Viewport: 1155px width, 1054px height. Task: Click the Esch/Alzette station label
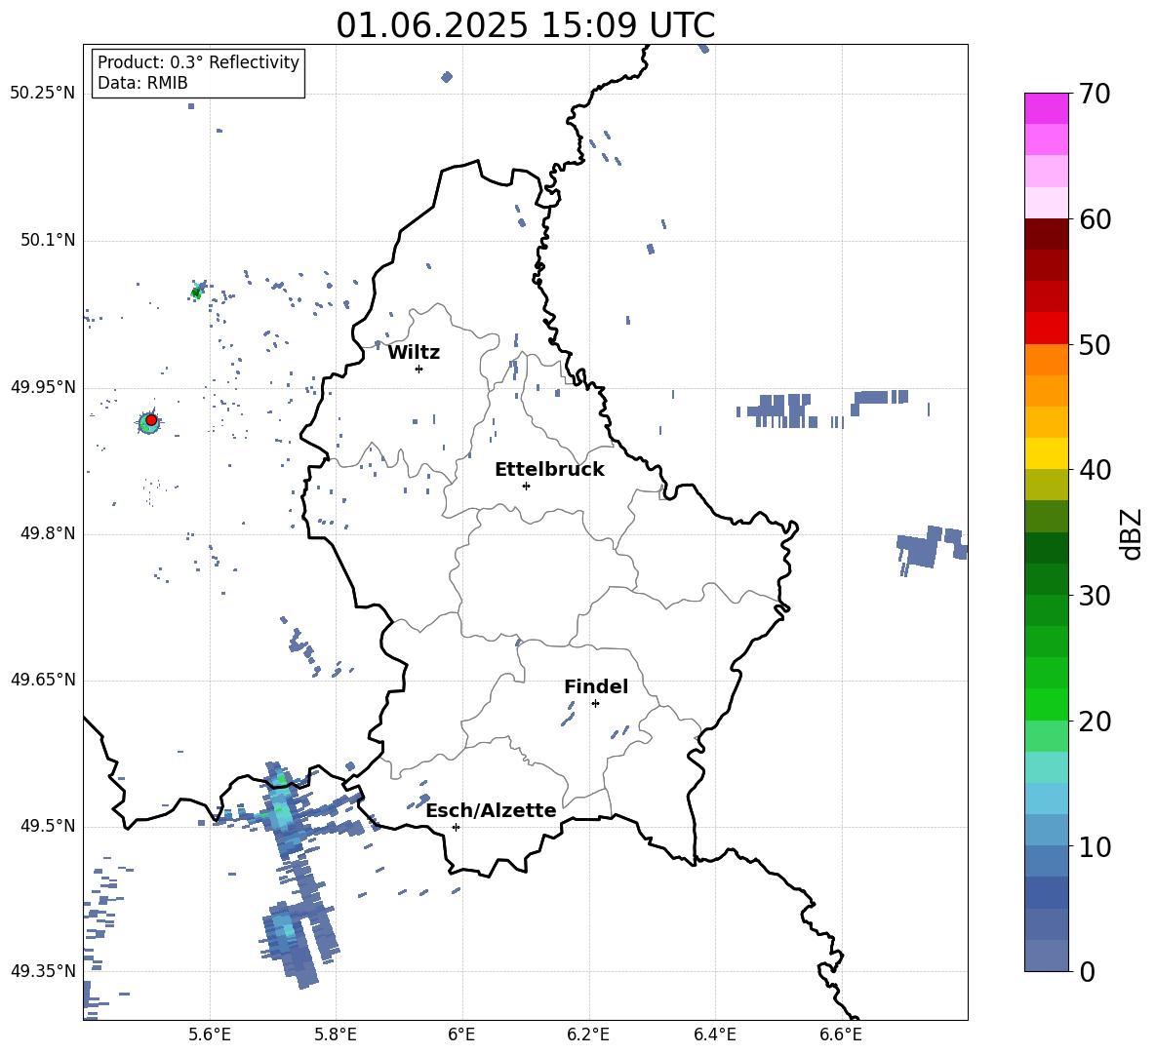491,810
